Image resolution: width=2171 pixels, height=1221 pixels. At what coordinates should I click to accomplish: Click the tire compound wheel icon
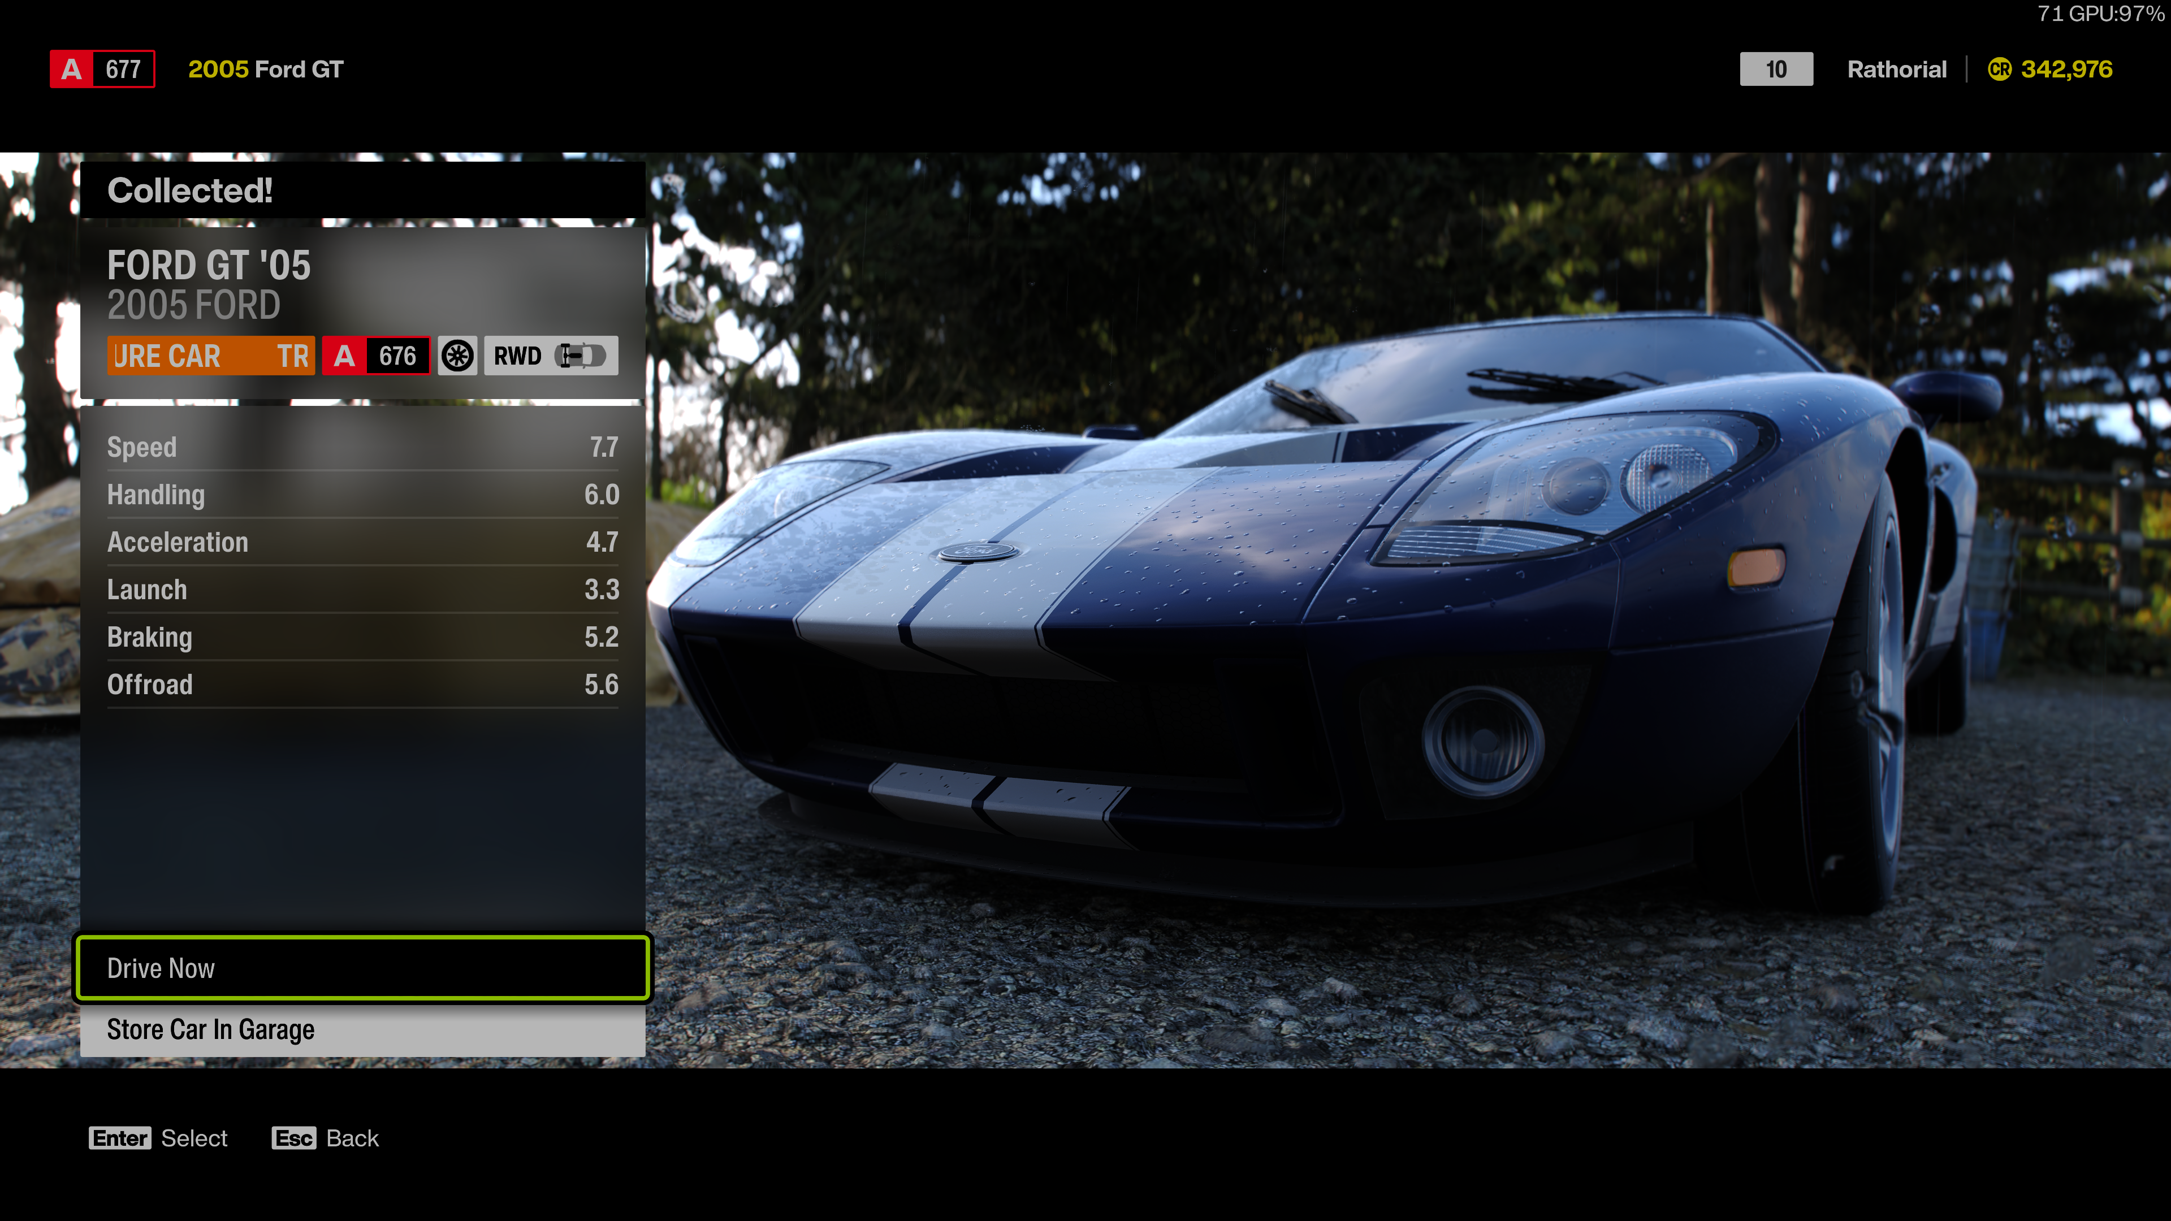pyautogui.click(x=457, y=356)
